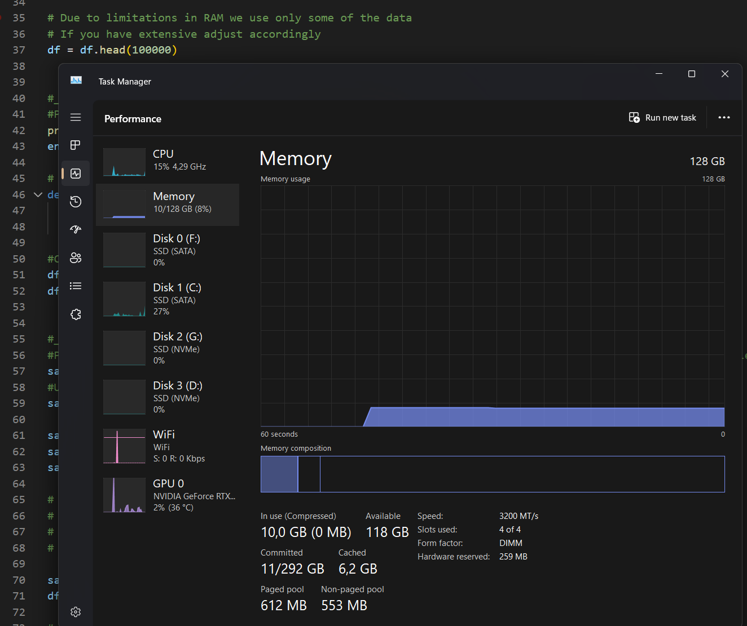This screenshot has width=747, height=626.
Task: Select the CPU performance entry
Action: pos(168,161)
